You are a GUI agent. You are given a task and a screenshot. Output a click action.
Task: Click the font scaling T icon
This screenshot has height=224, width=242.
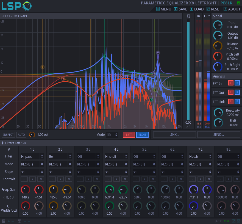(20, 221)
